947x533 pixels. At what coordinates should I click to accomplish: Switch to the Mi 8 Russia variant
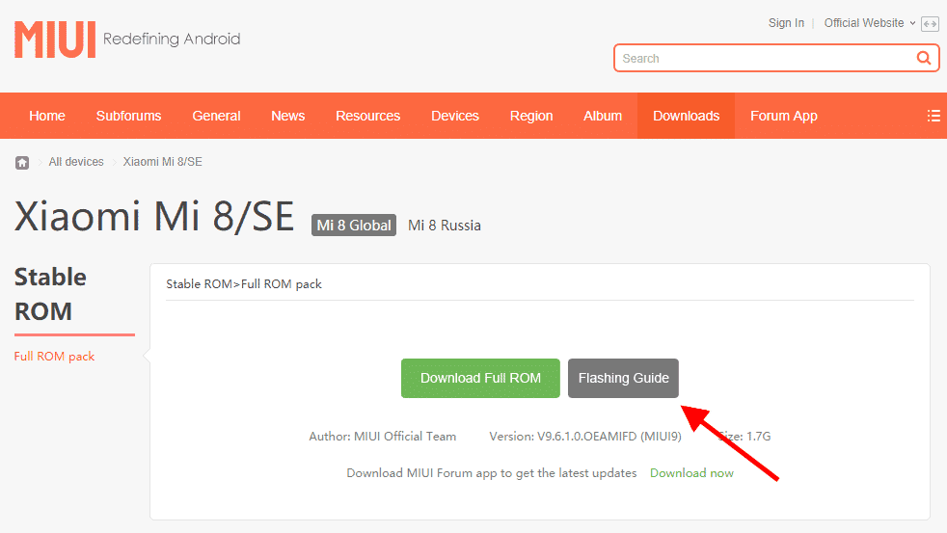(x=445, y=226)
